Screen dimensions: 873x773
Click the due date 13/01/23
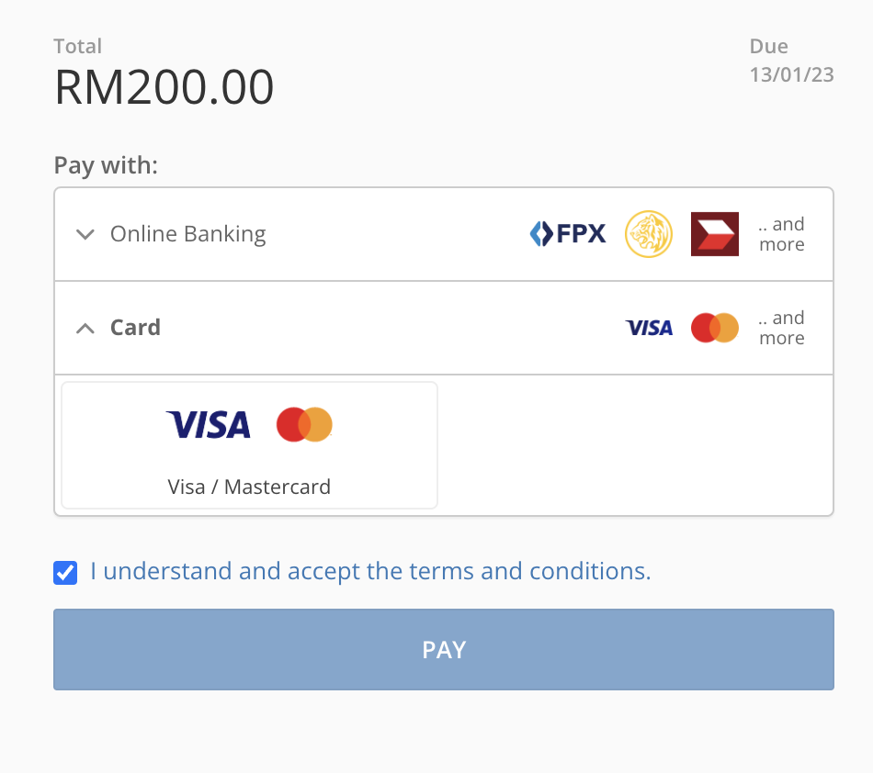(791, 75)
